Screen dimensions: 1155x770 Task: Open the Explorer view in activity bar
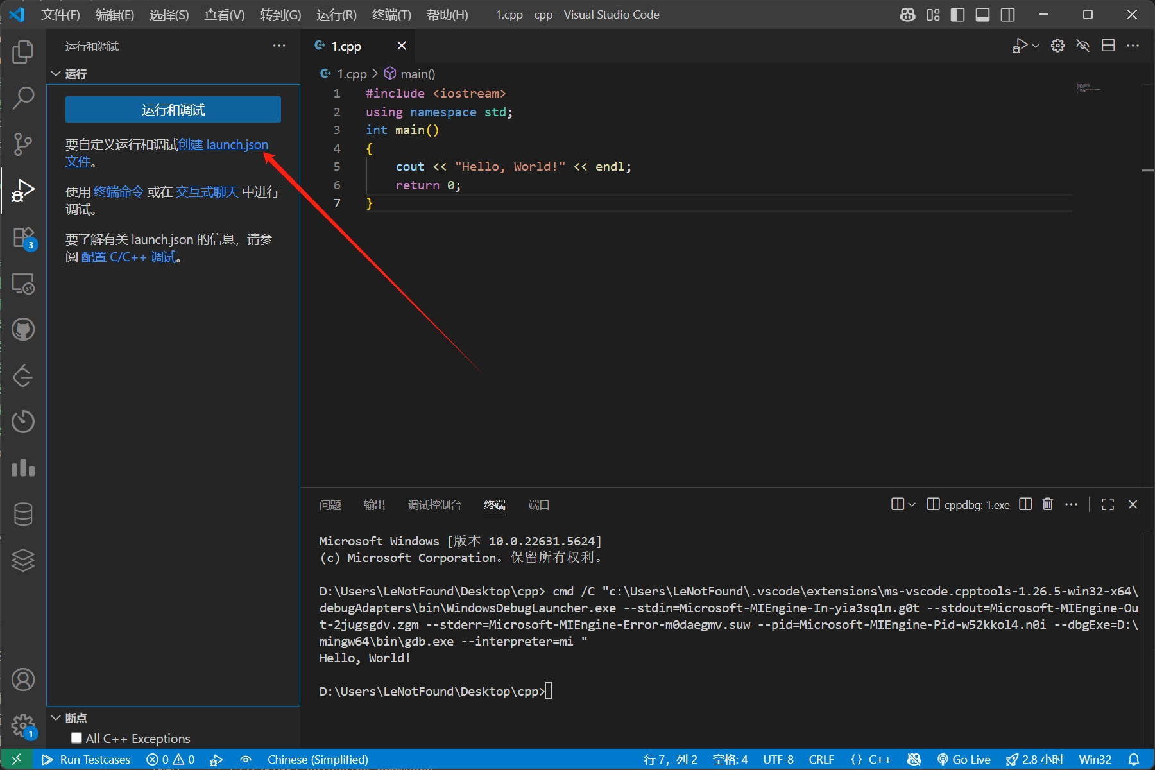point(23,52)
